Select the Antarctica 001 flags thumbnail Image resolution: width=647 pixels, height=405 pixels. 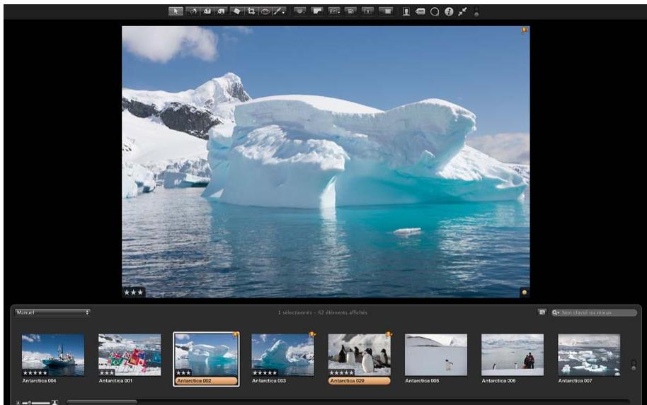(x=130, y=355)
